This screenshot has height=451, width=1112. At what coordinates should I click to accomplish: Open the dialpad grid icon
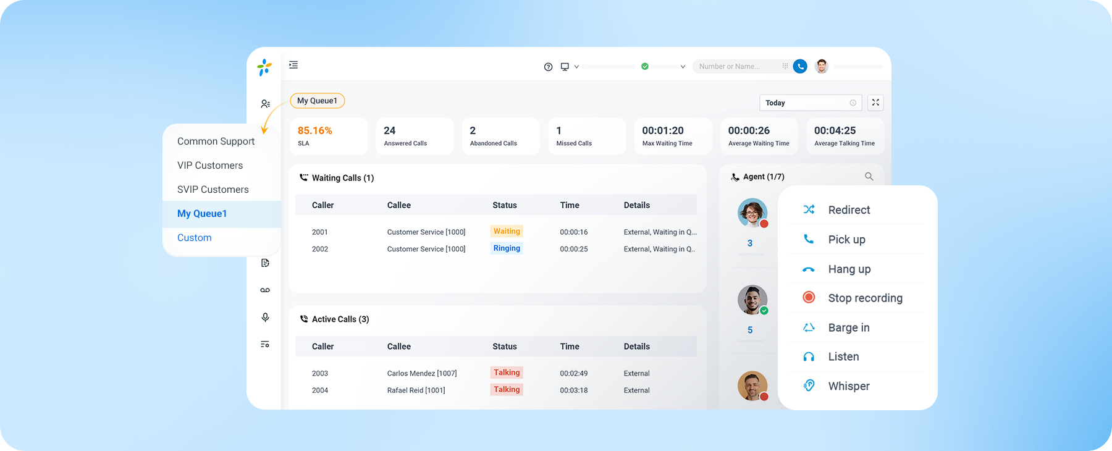pos(785,66)
